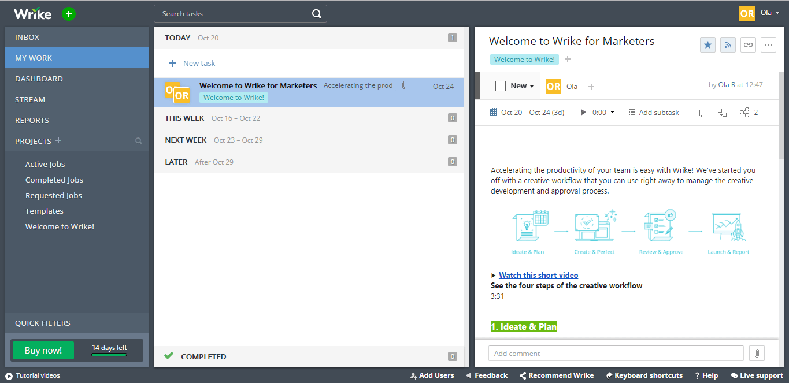This screenshot has height=383, width=789.
Task: Expand COMPLETED section
Action: 309,356
